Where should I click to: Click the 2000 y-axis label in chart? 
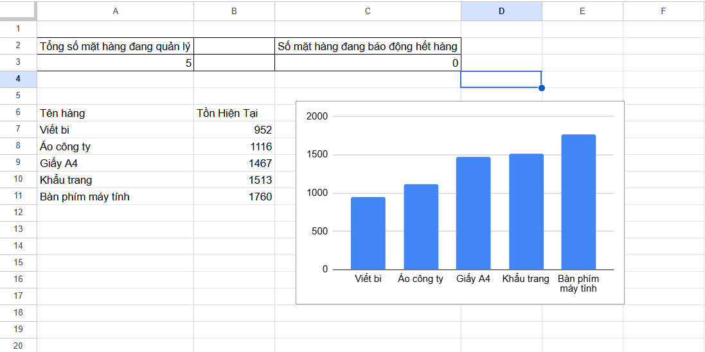click(317, 116)
